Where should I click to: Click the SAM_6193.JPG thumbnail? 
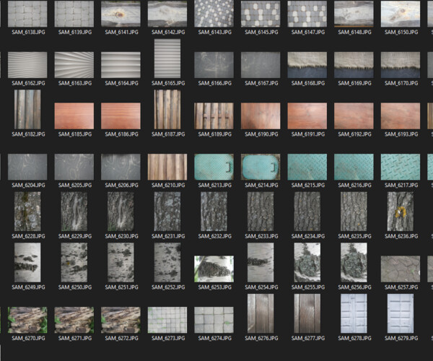pos(401,116)
